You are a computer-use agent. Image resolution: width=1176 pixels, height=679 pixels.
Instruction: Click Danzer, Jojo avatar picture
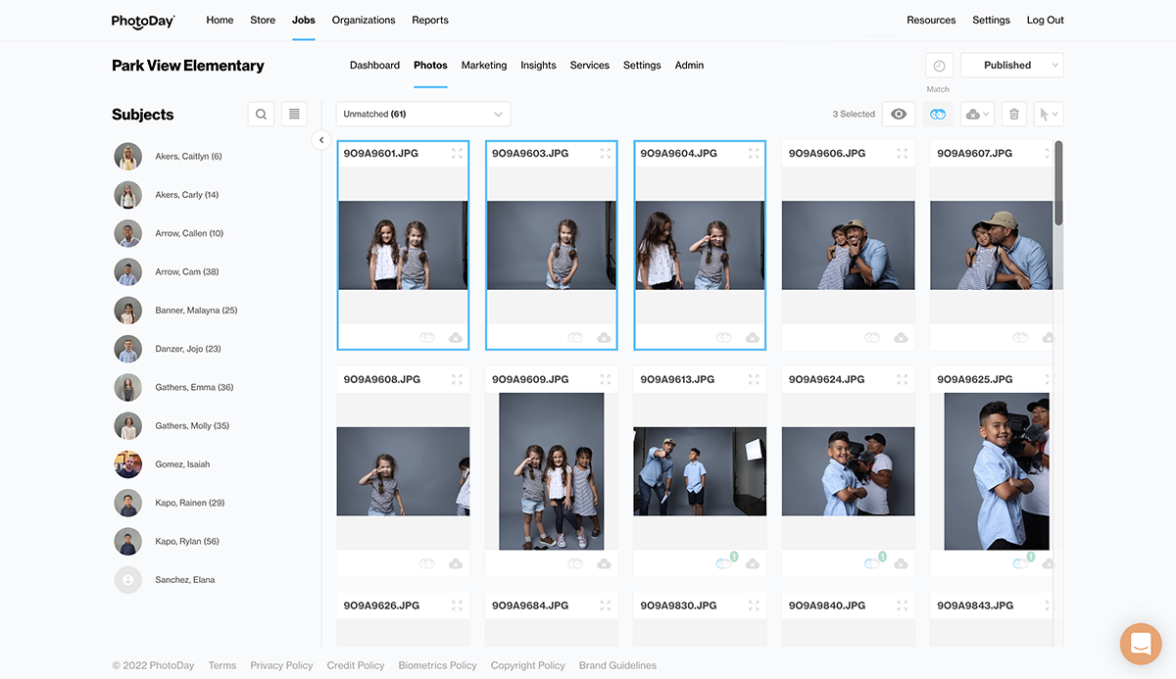[127, 349]
